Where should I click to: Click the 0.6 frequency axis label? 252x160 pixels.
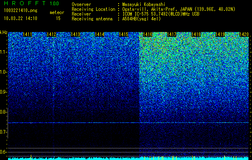pyautogui.click(x=4, y=152)
